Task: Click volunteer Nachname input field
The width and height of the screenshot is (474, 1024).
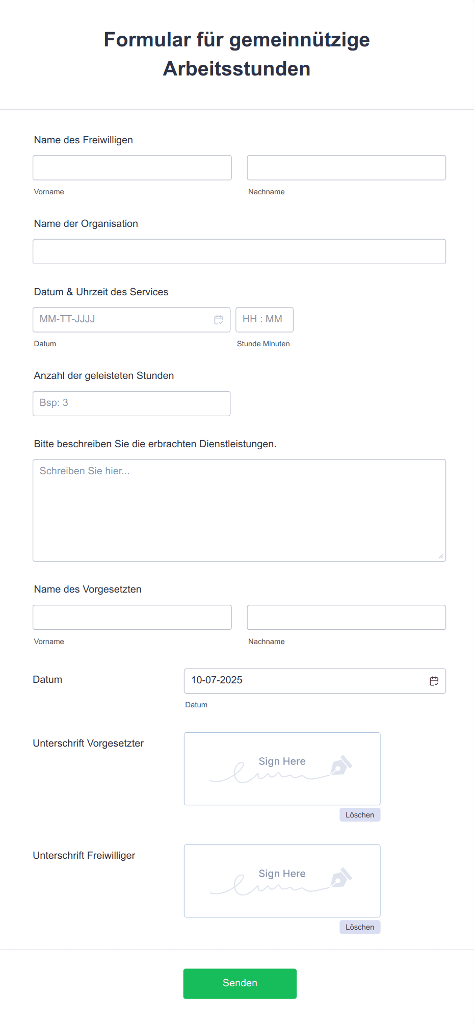Action: [x=347, y=168]
